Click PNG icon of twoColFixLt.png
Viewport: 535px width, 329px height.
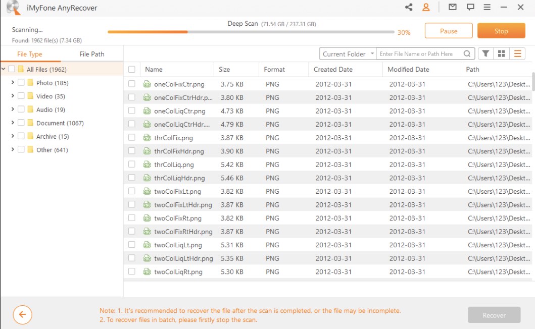[147, 191]
